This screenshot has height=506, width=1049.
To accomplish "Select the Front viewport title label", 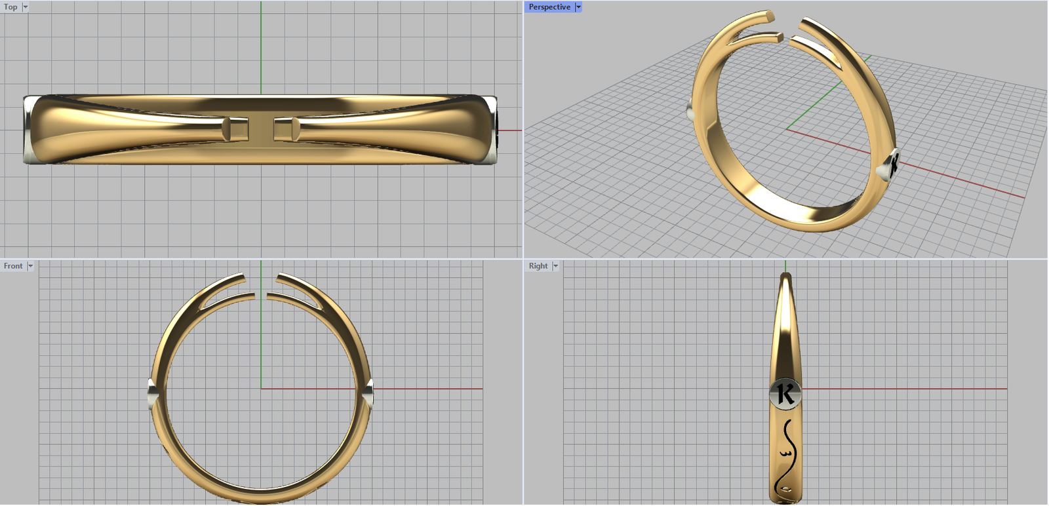I will [x=13, y=266].
